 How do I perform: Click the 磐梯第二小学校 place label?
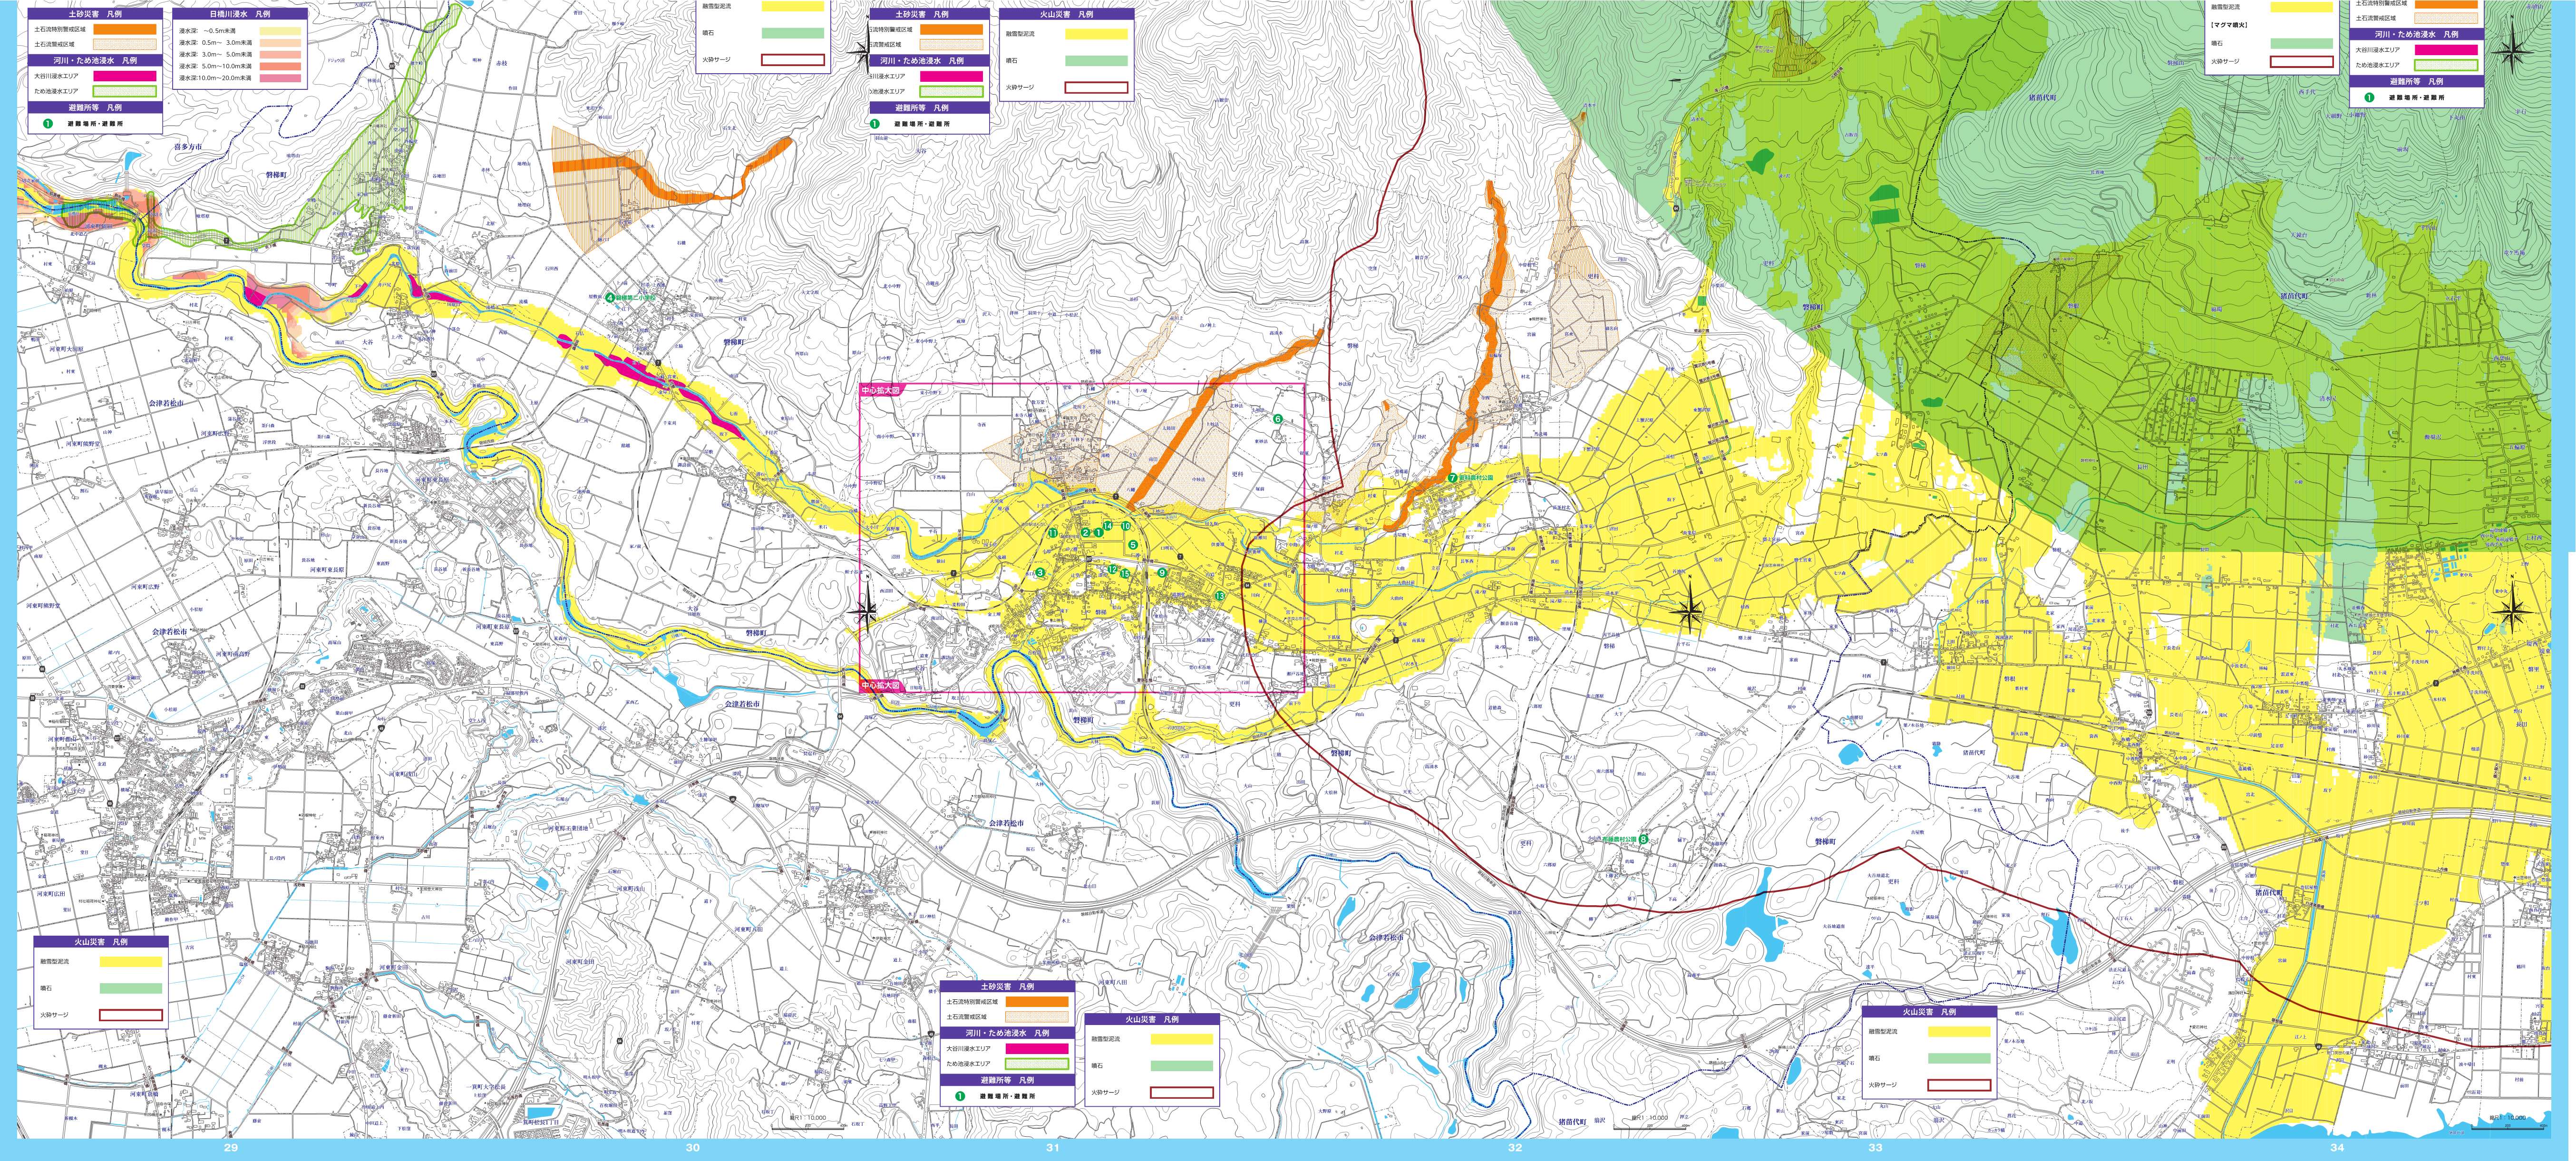click(x=636, y=298)
